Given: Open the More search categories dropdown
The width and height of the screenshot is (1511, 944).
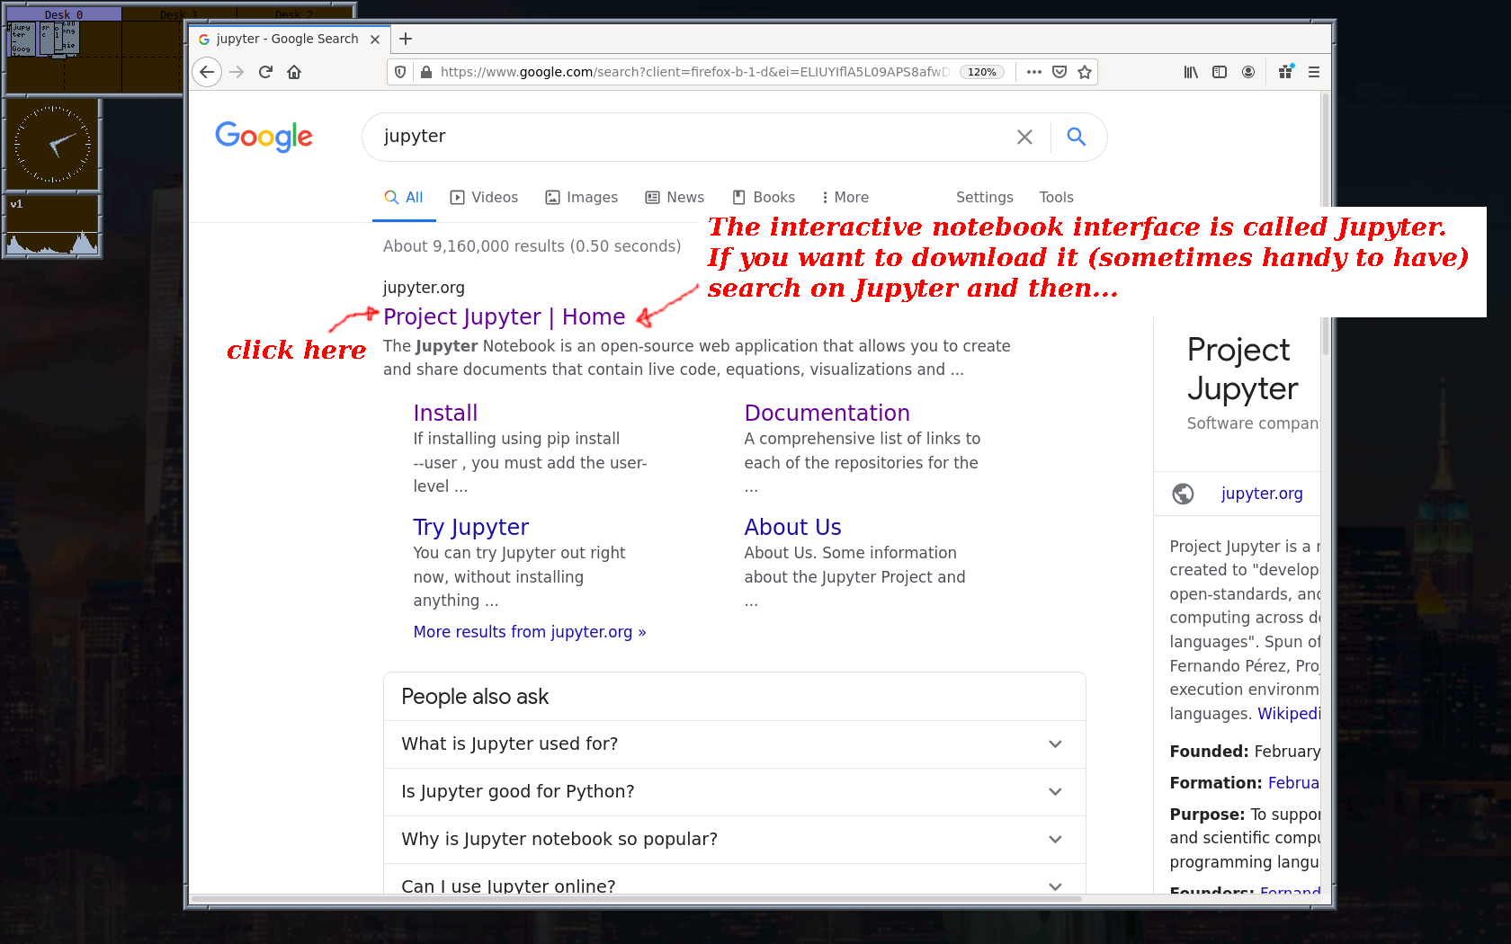Looking at the screenshot, I should pos(845,197).
